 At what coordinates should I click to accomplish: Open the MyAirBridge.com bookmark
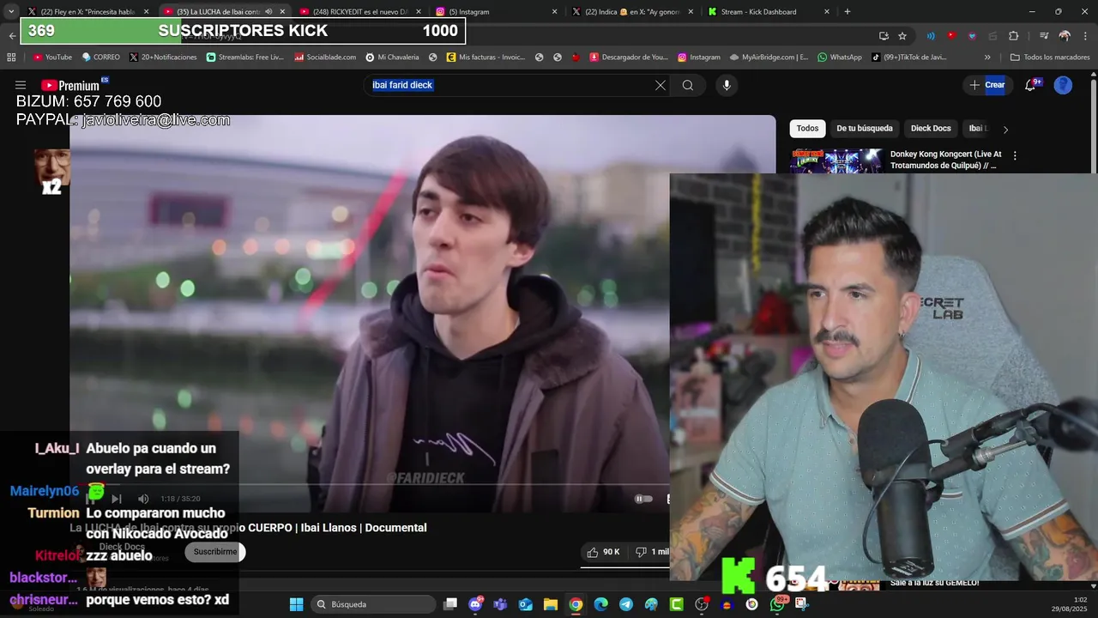point(769,58)
